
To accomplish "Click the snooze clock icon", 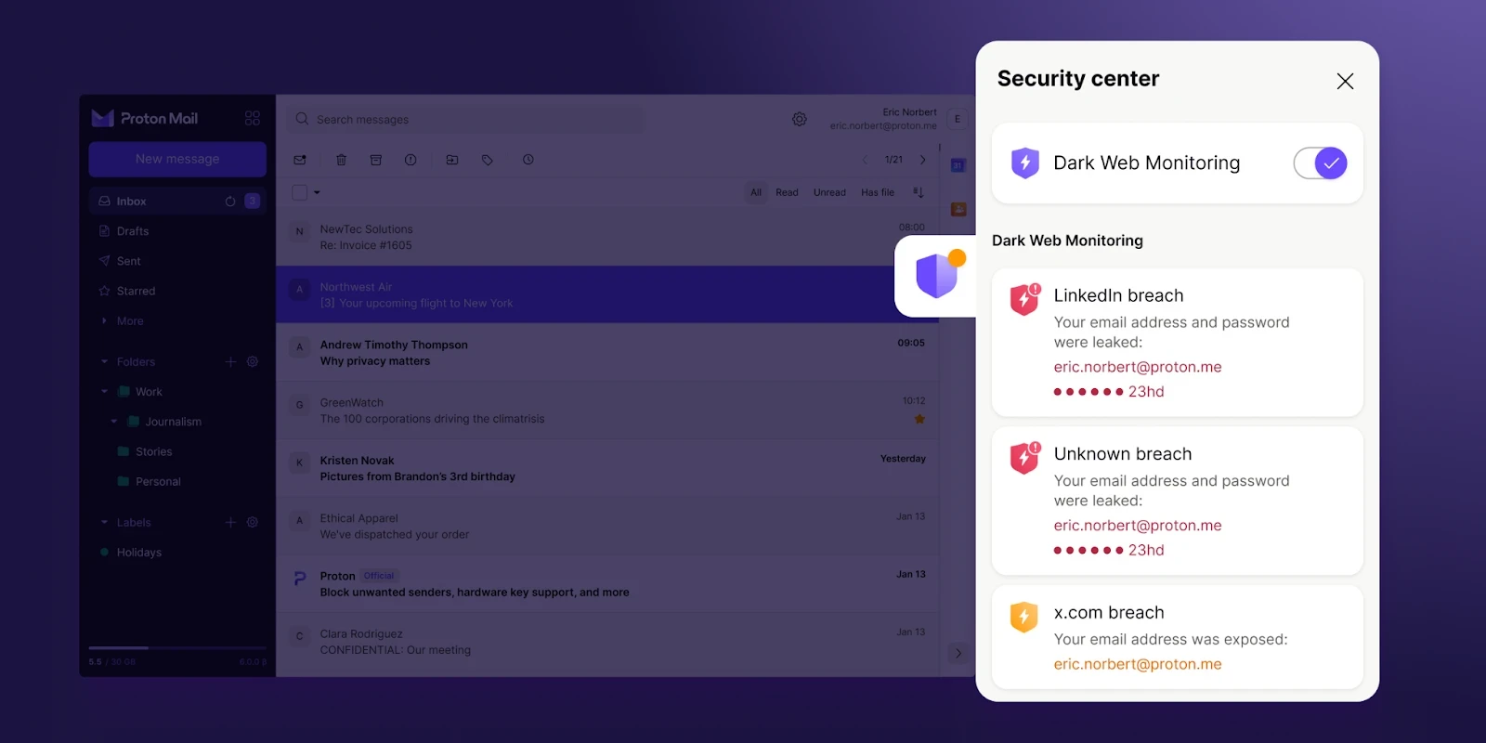I will 528,160.
